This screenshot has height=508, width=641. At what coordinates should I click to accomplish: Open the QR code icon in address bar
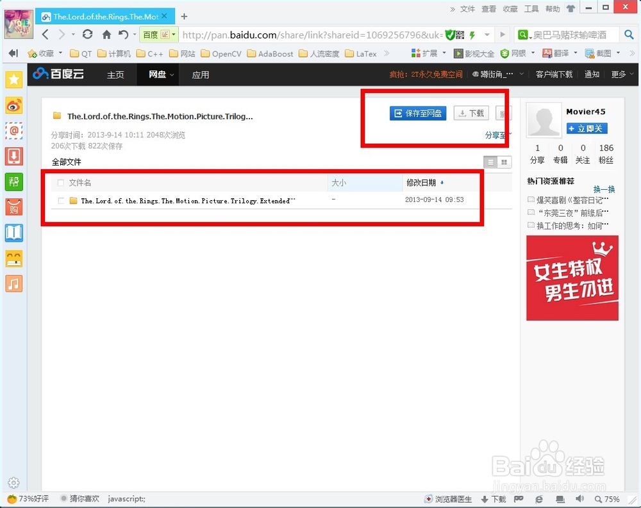(460, 35)
